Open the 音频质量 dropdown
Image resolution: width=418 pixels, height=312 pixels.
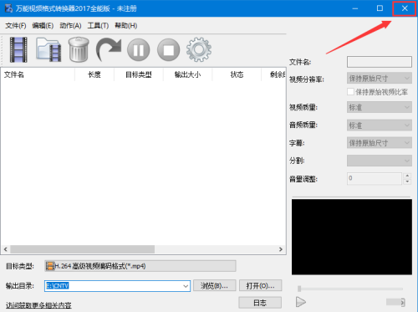pyautogui.click(x=380, y=125)
